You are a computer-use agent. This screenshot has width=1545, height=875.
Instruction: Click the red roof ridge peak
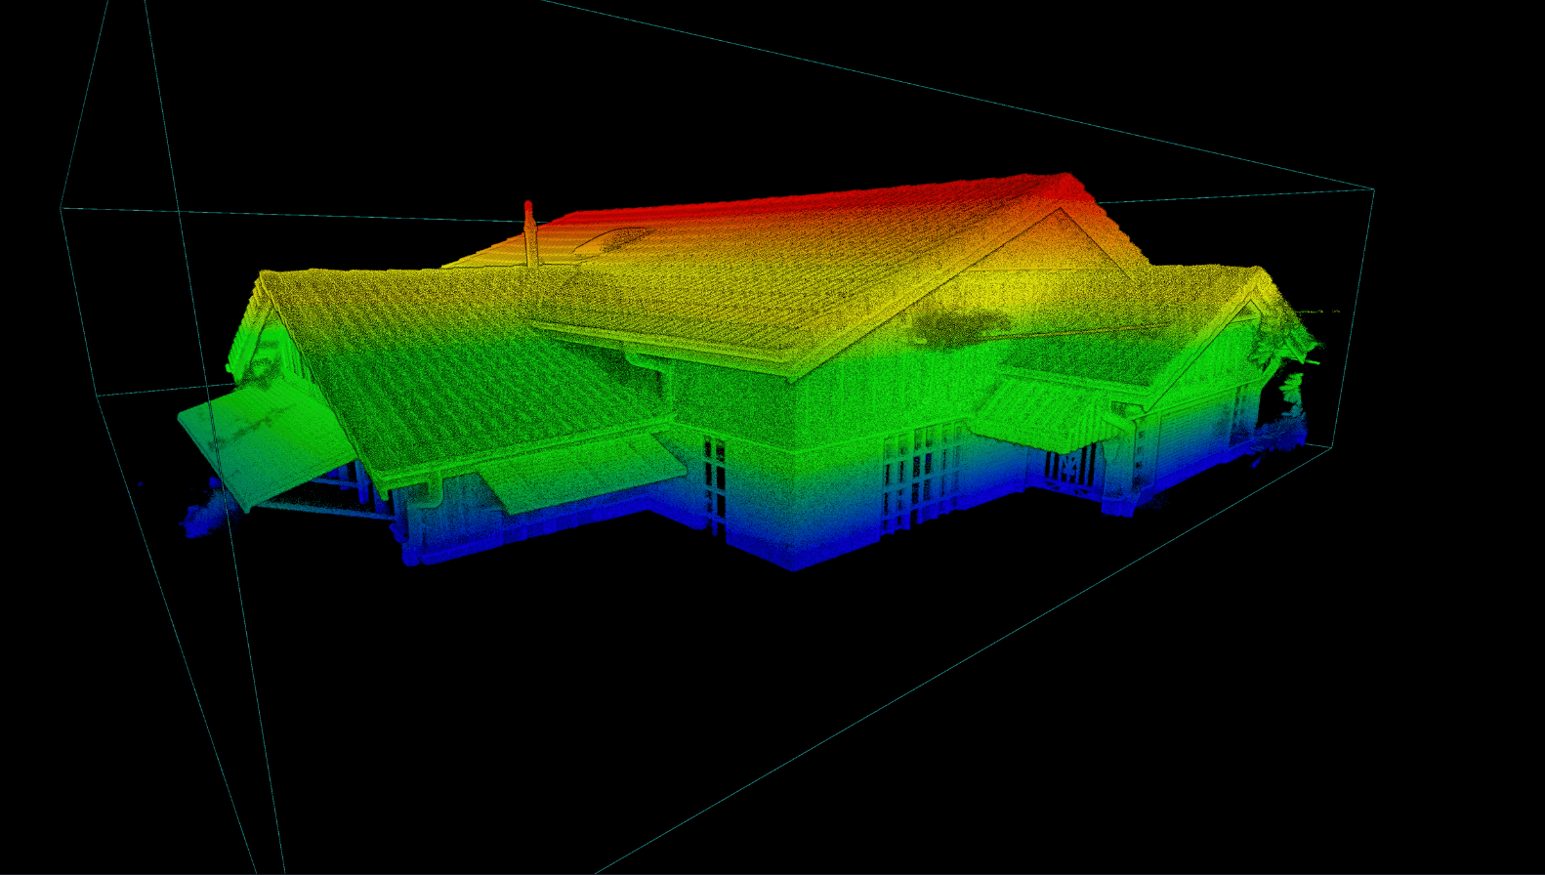[x=1065, y=182]
